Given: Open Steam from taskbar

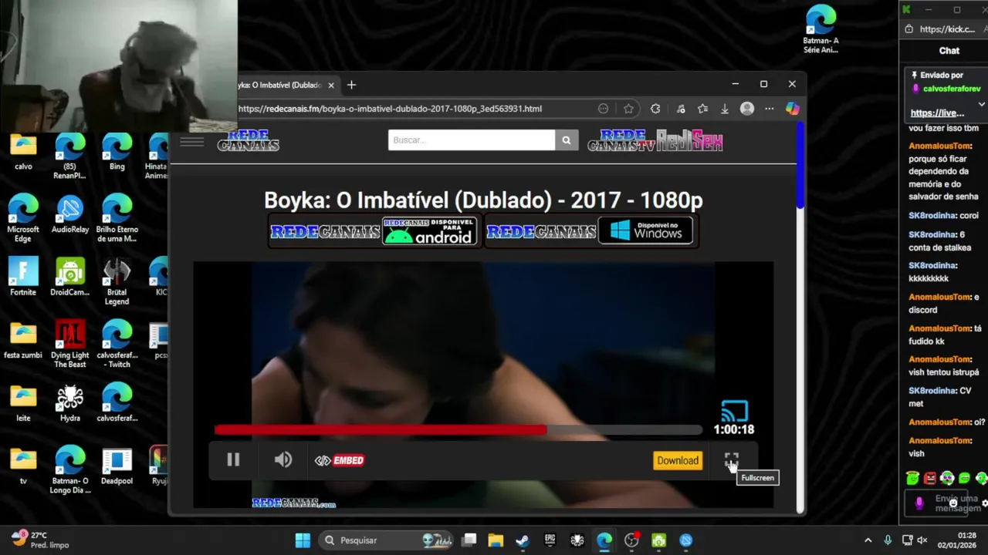Looking at the screenshot, I should pos(523,540).
